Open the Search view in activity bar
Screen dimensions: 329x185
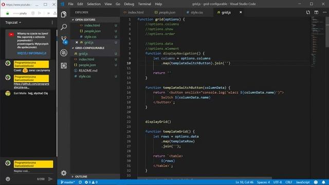pos(64,27)
